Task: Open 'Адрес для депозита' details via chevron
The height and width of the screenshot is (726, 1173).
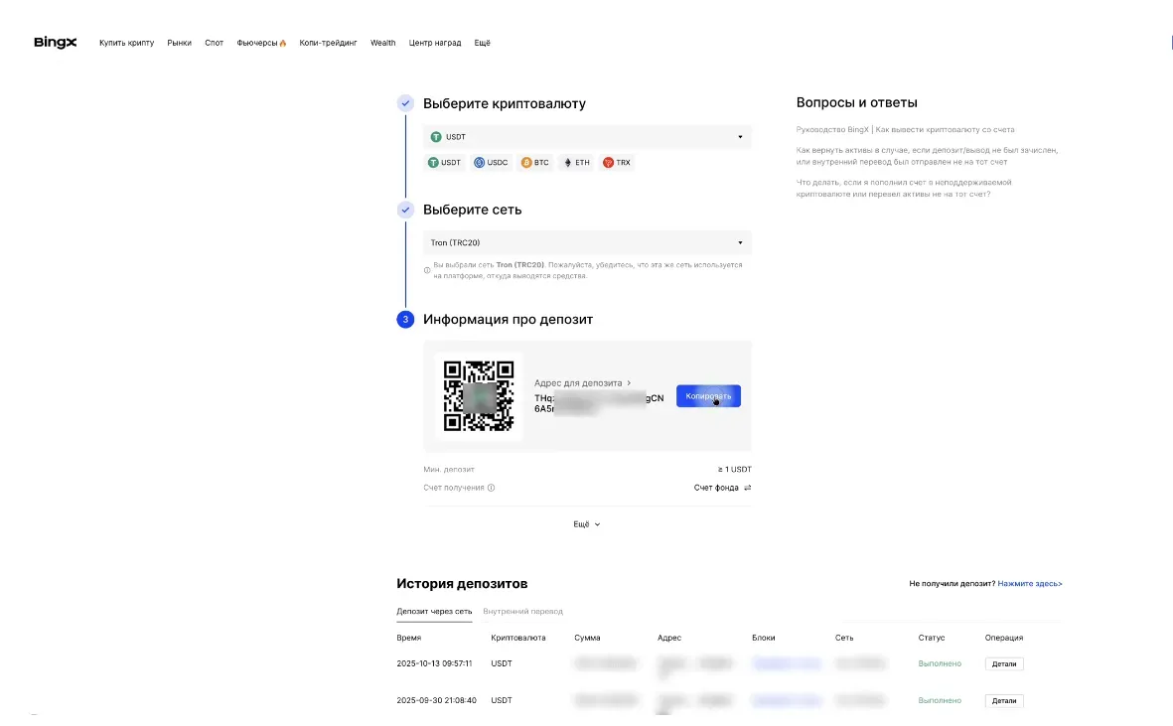Action: click(x=629, y=382)
